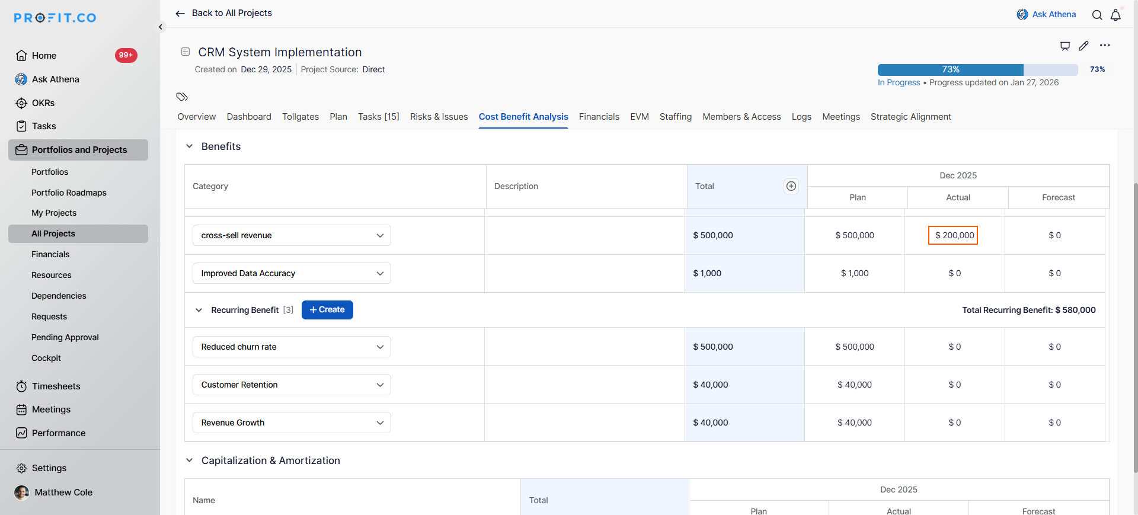
Task: Open project comments icon
Action: [x=1065, y=46]
